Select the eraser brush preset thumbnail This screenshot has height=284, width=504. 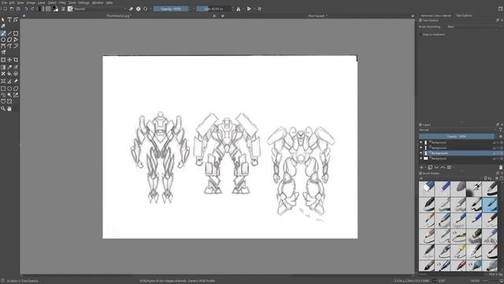click(x=427, y=189)
